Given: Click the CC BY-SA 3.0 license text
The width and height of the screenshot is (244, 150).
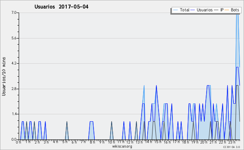Looking at the screenshot, I should 231,147.
